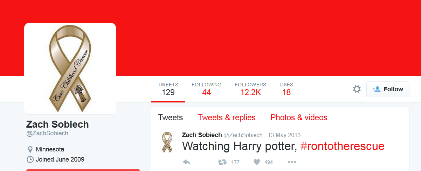Follow Zach Sobiech
Image resolution: width=421 pixels, height=171 pixels.
pos(388,89)
